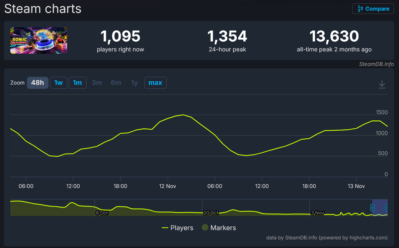This screenshot has width=399, height=248.
Task: Click the Steam charts heading
Action: [x=43, y=9]
